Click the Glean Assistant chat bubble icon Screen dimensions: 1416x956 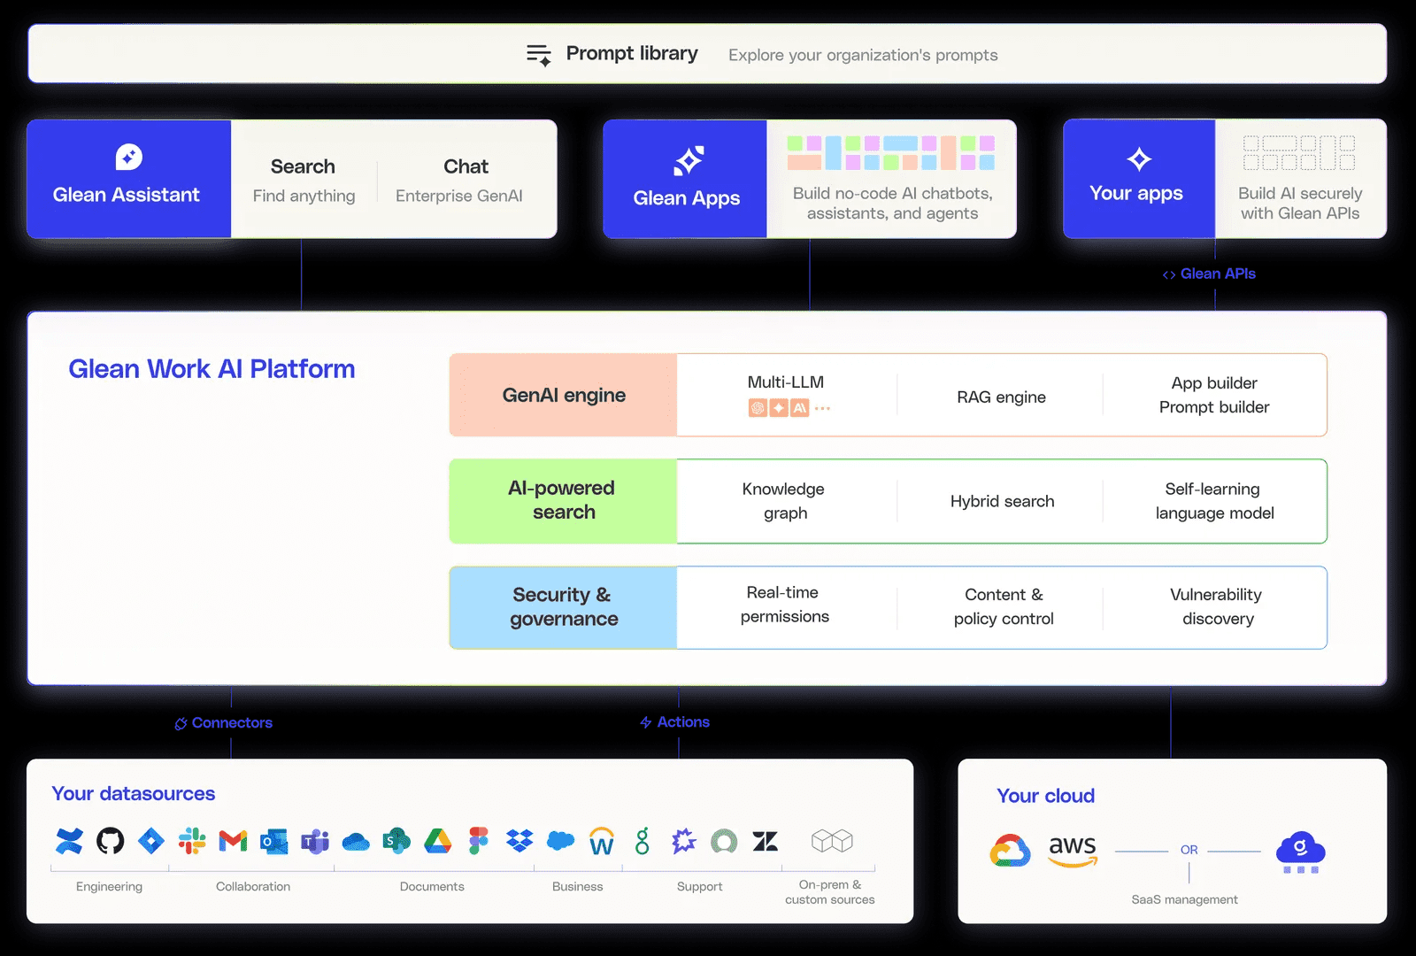[x=129, y=158]
